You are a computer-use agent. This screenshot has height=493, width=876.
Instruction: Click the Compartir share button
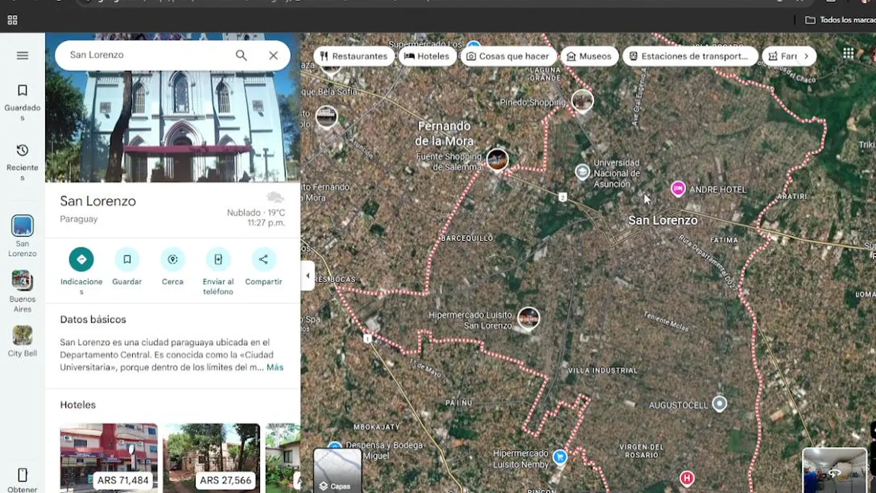click(263, 259)
